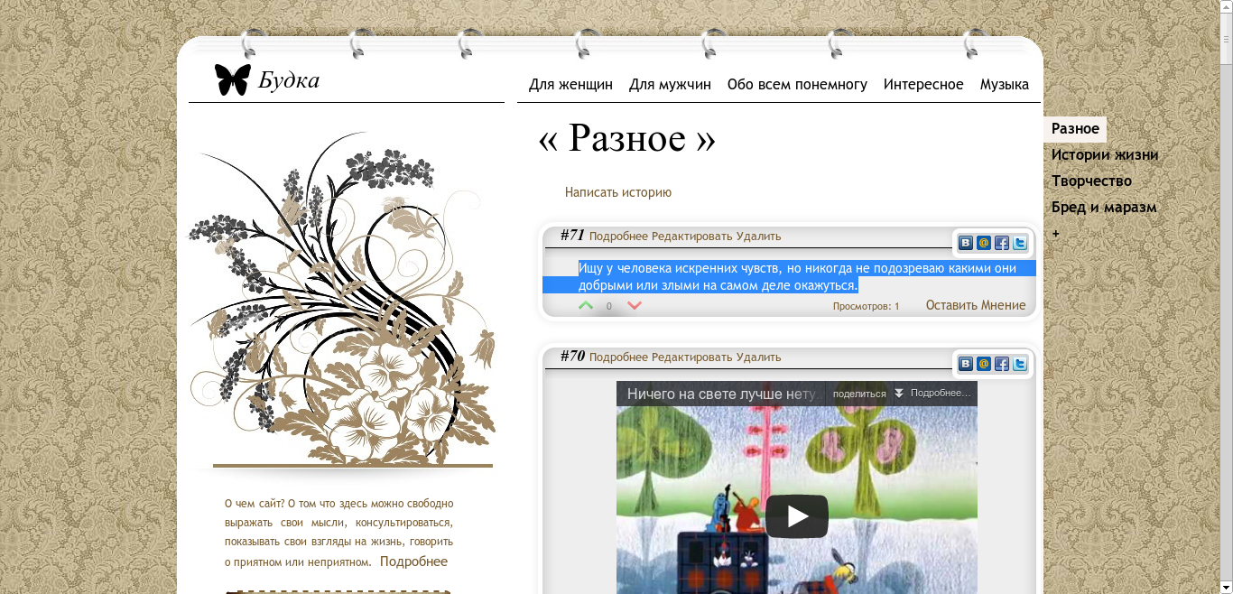Select 'Разное' side tab
This screenshot has width=1233, height=594.
click(1075, 129)
